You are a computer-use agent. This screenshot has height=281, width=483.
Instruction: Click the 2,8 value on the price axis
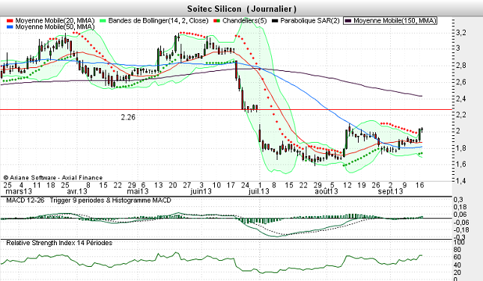click(x=461, y=65)
